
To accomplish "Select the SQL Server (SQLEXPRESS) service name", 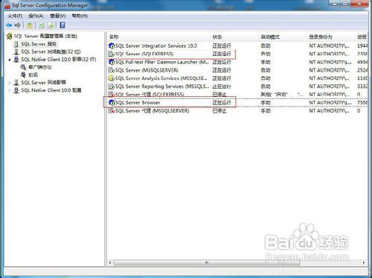I will tap(144, 54).
